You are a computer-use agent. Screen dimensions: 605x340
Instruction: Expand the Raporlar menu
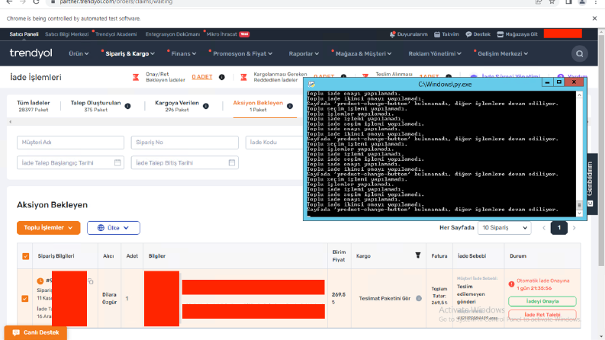coord(304,53)
